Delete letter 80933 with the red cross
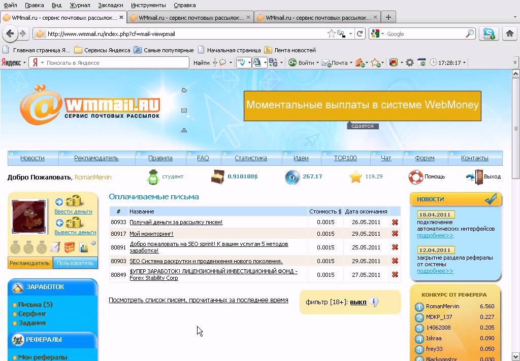Screen dimensions: 520x361 point(395,222)
